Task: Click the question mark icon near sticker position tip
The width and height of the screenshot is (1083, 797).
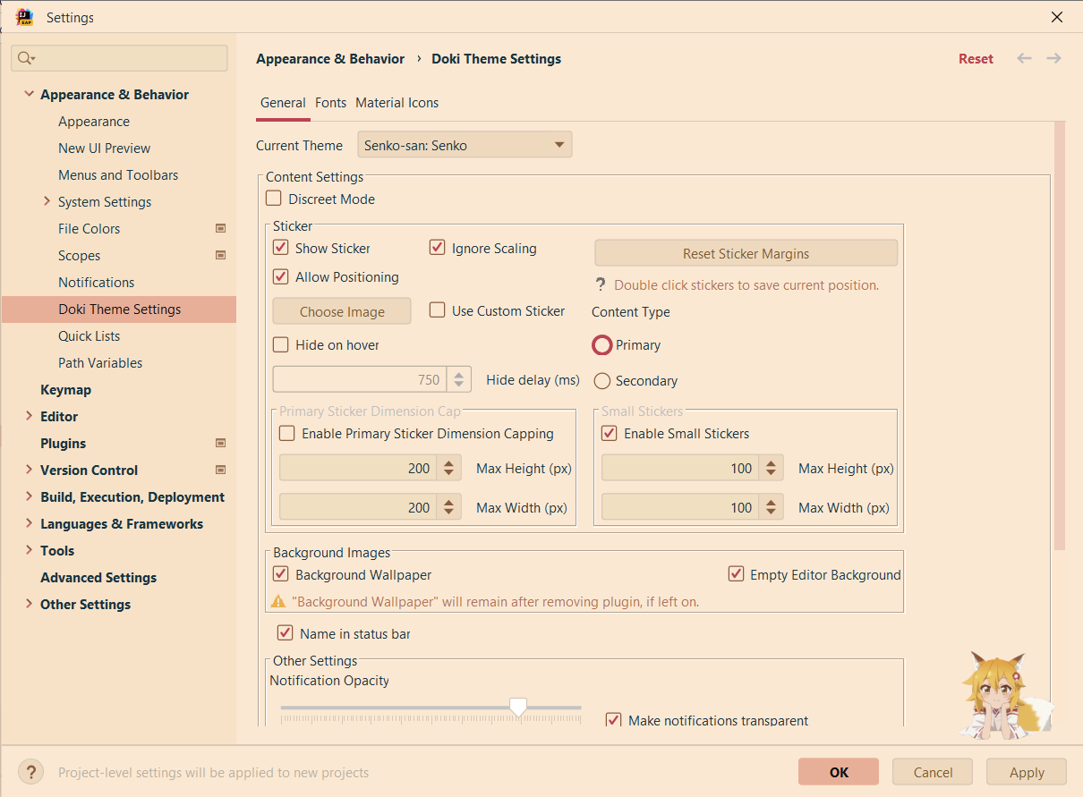Action: coord(600,284)
